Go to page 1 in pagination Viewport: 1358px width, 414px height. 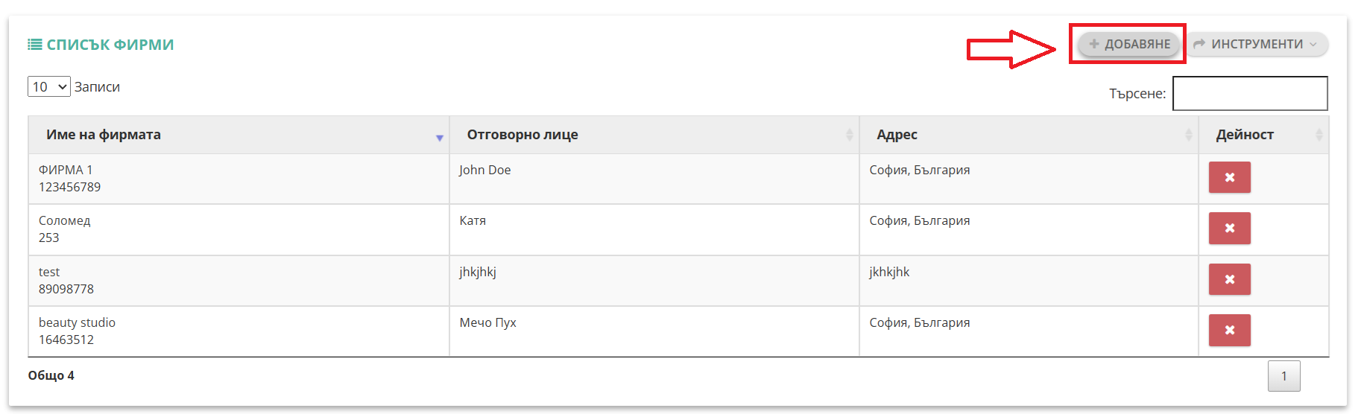tap(1283, 376)
